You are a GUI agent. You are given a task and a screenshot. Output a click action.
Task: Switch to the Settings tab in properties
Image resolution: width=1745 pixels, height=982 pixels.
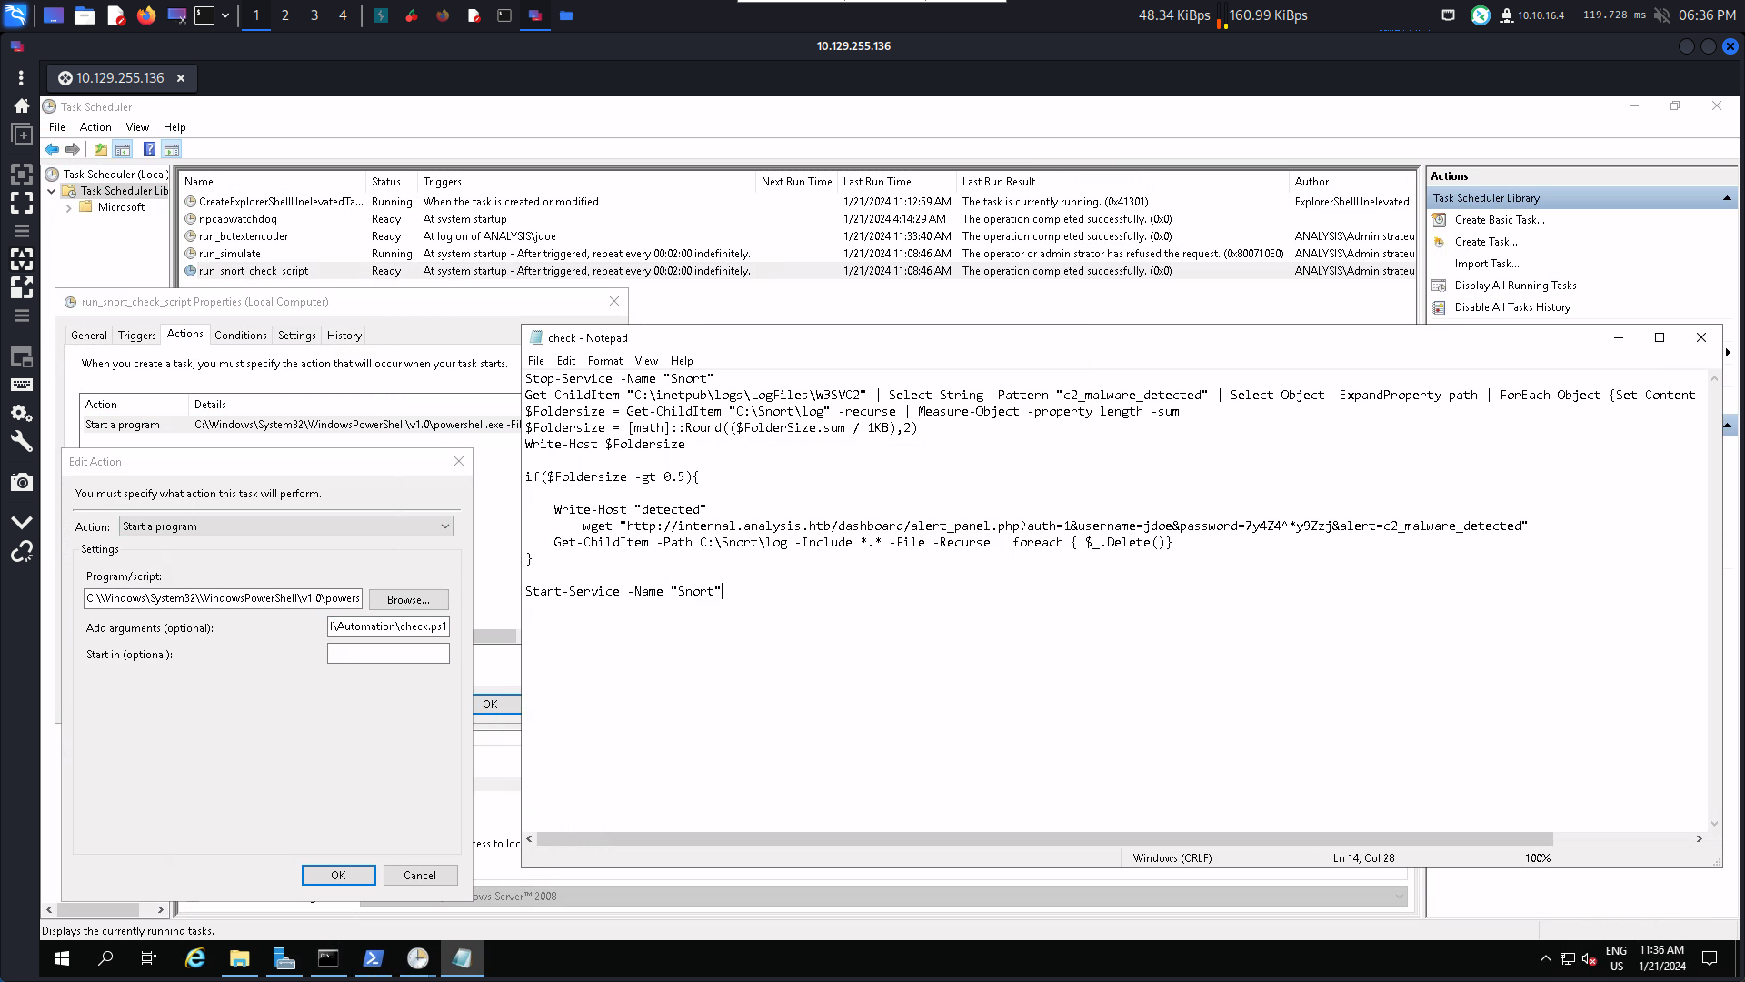point(297,336)
